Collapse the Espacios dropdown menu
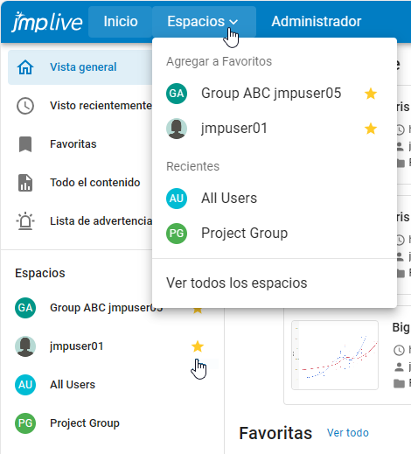 [204, 22]
